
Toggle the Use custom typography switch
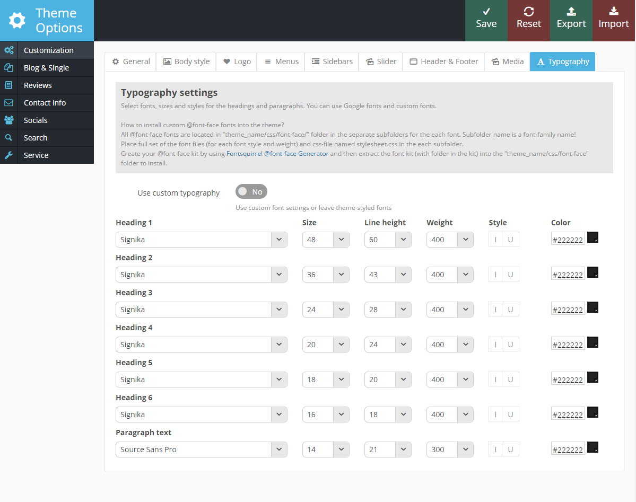pyautogui.click(x=251, y=191)
